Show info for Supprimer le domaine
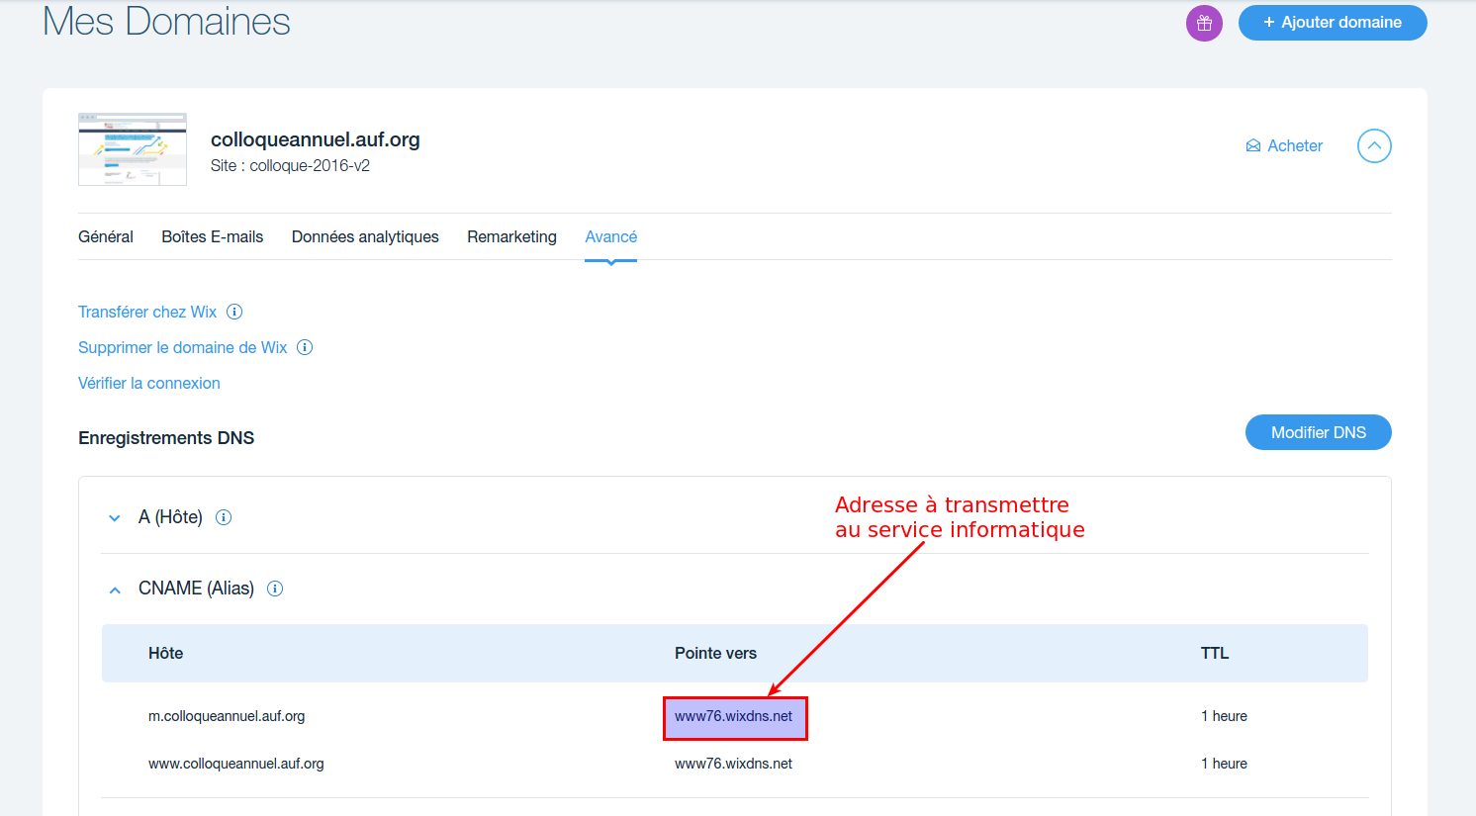Viewport: 1476px width, 816px height. coord(305,347)
